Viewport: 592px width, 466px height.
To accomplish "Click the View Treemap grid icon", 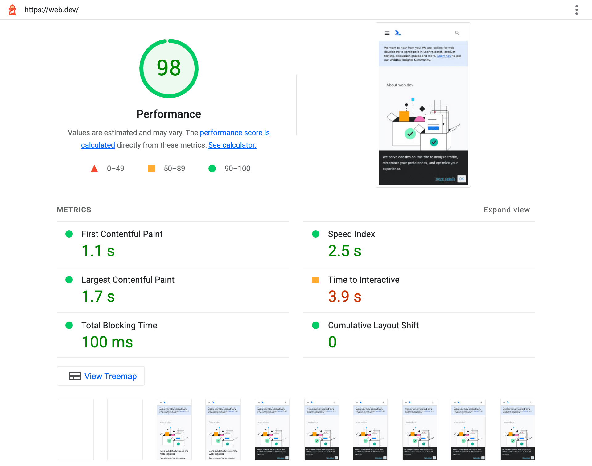I will pos(75,376).
